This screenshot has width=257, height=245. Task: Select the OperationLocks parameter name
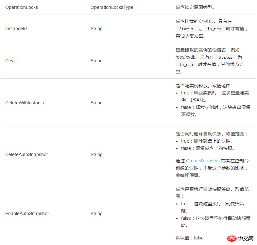pos(22,7)
